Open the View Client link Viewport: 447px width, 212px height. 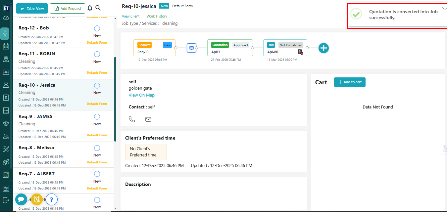130,16
